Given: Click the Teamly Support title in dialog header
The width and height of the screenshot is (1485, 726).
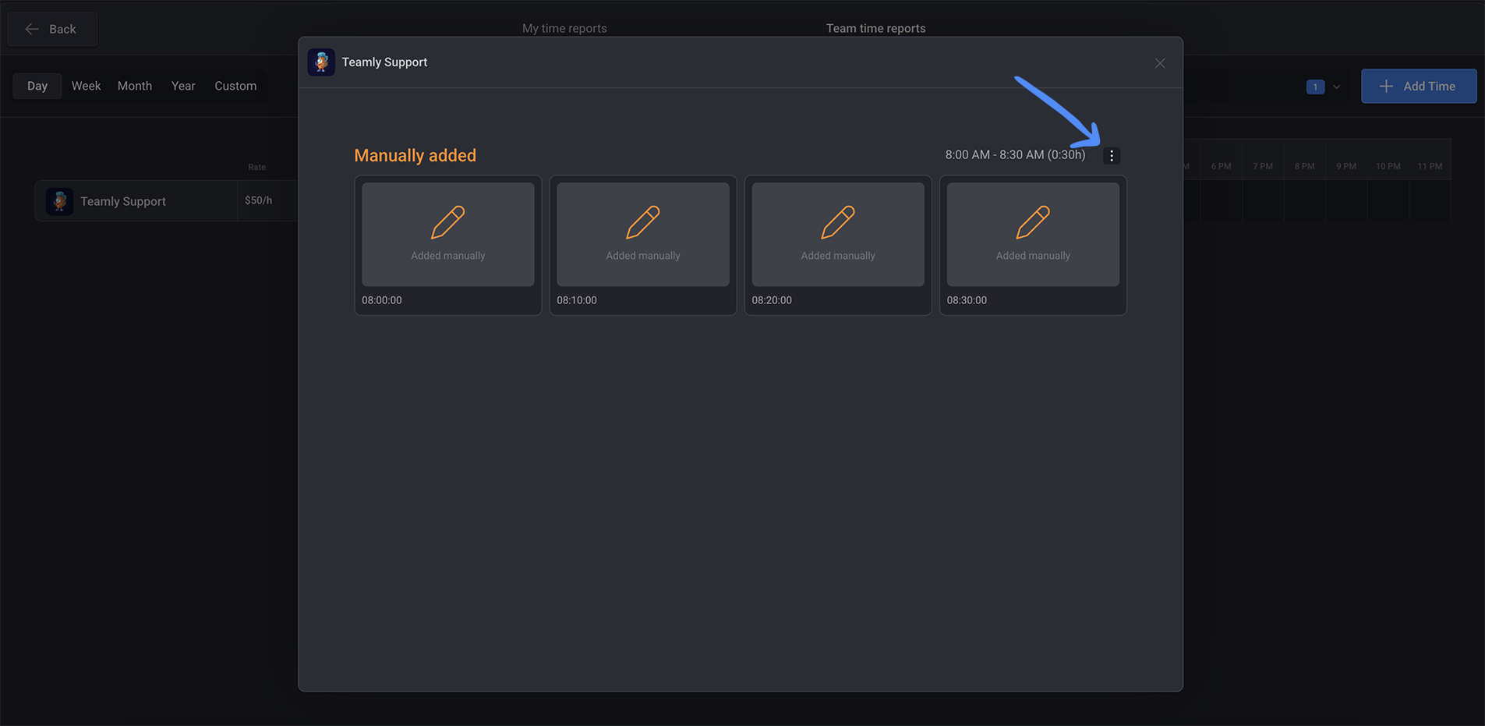Looking at the screenshot, I should [x=384, y=62].
